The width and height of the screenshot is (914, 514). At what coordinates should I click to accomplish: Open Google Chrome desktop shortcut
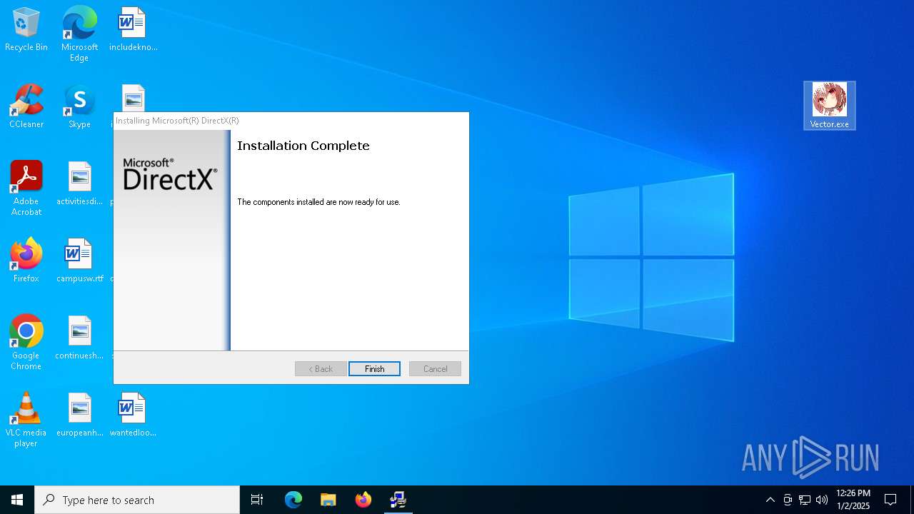click(x=26, y=343)
